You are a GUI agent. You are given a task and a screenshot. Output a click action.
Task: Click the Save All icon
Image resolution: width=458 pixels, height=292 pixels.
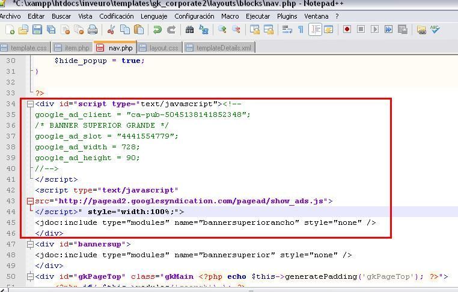pyautogui.click(x=51, y=30)
